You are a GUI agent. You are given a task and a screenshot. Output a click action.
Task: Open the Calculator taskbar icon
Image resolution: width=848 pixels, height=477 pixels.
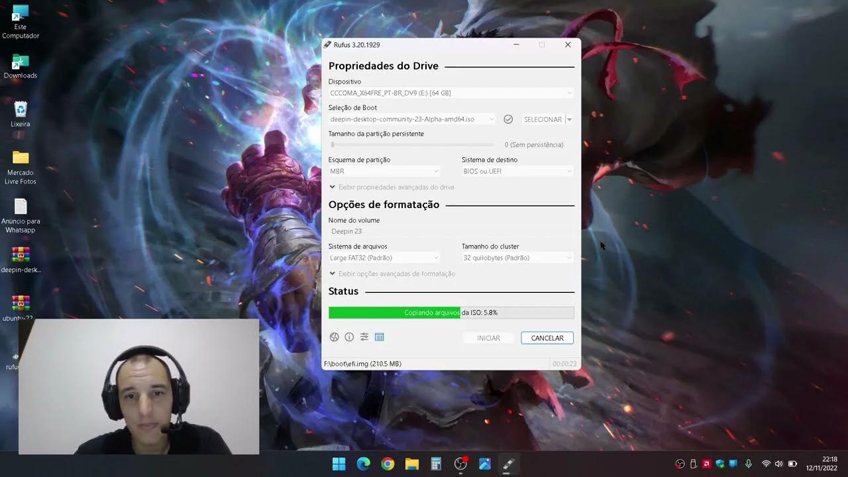pos(436,464)
